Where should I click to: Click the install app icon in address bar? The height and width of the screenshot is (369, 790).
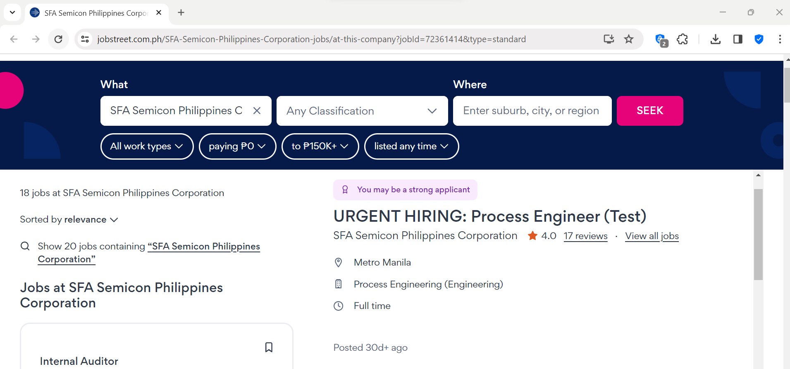pyautogui.click(x=609, y=39)
